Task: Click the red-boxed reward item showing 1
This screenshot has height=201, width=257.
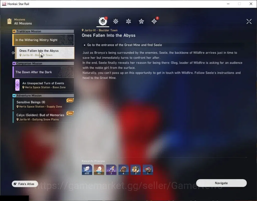Action: pos(148,170)
